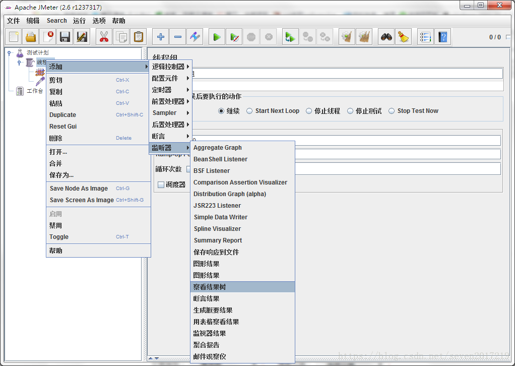Choose Aggregate Graph listener
The height and width of the screenshot is (366, 515).
(x=242, y=148)
